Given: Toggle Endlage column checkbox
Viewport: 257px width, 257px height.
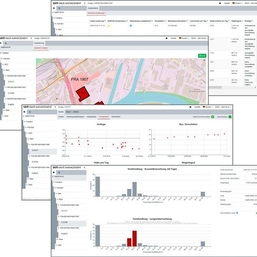Looking at the screenshot, I should click(252, 21).
